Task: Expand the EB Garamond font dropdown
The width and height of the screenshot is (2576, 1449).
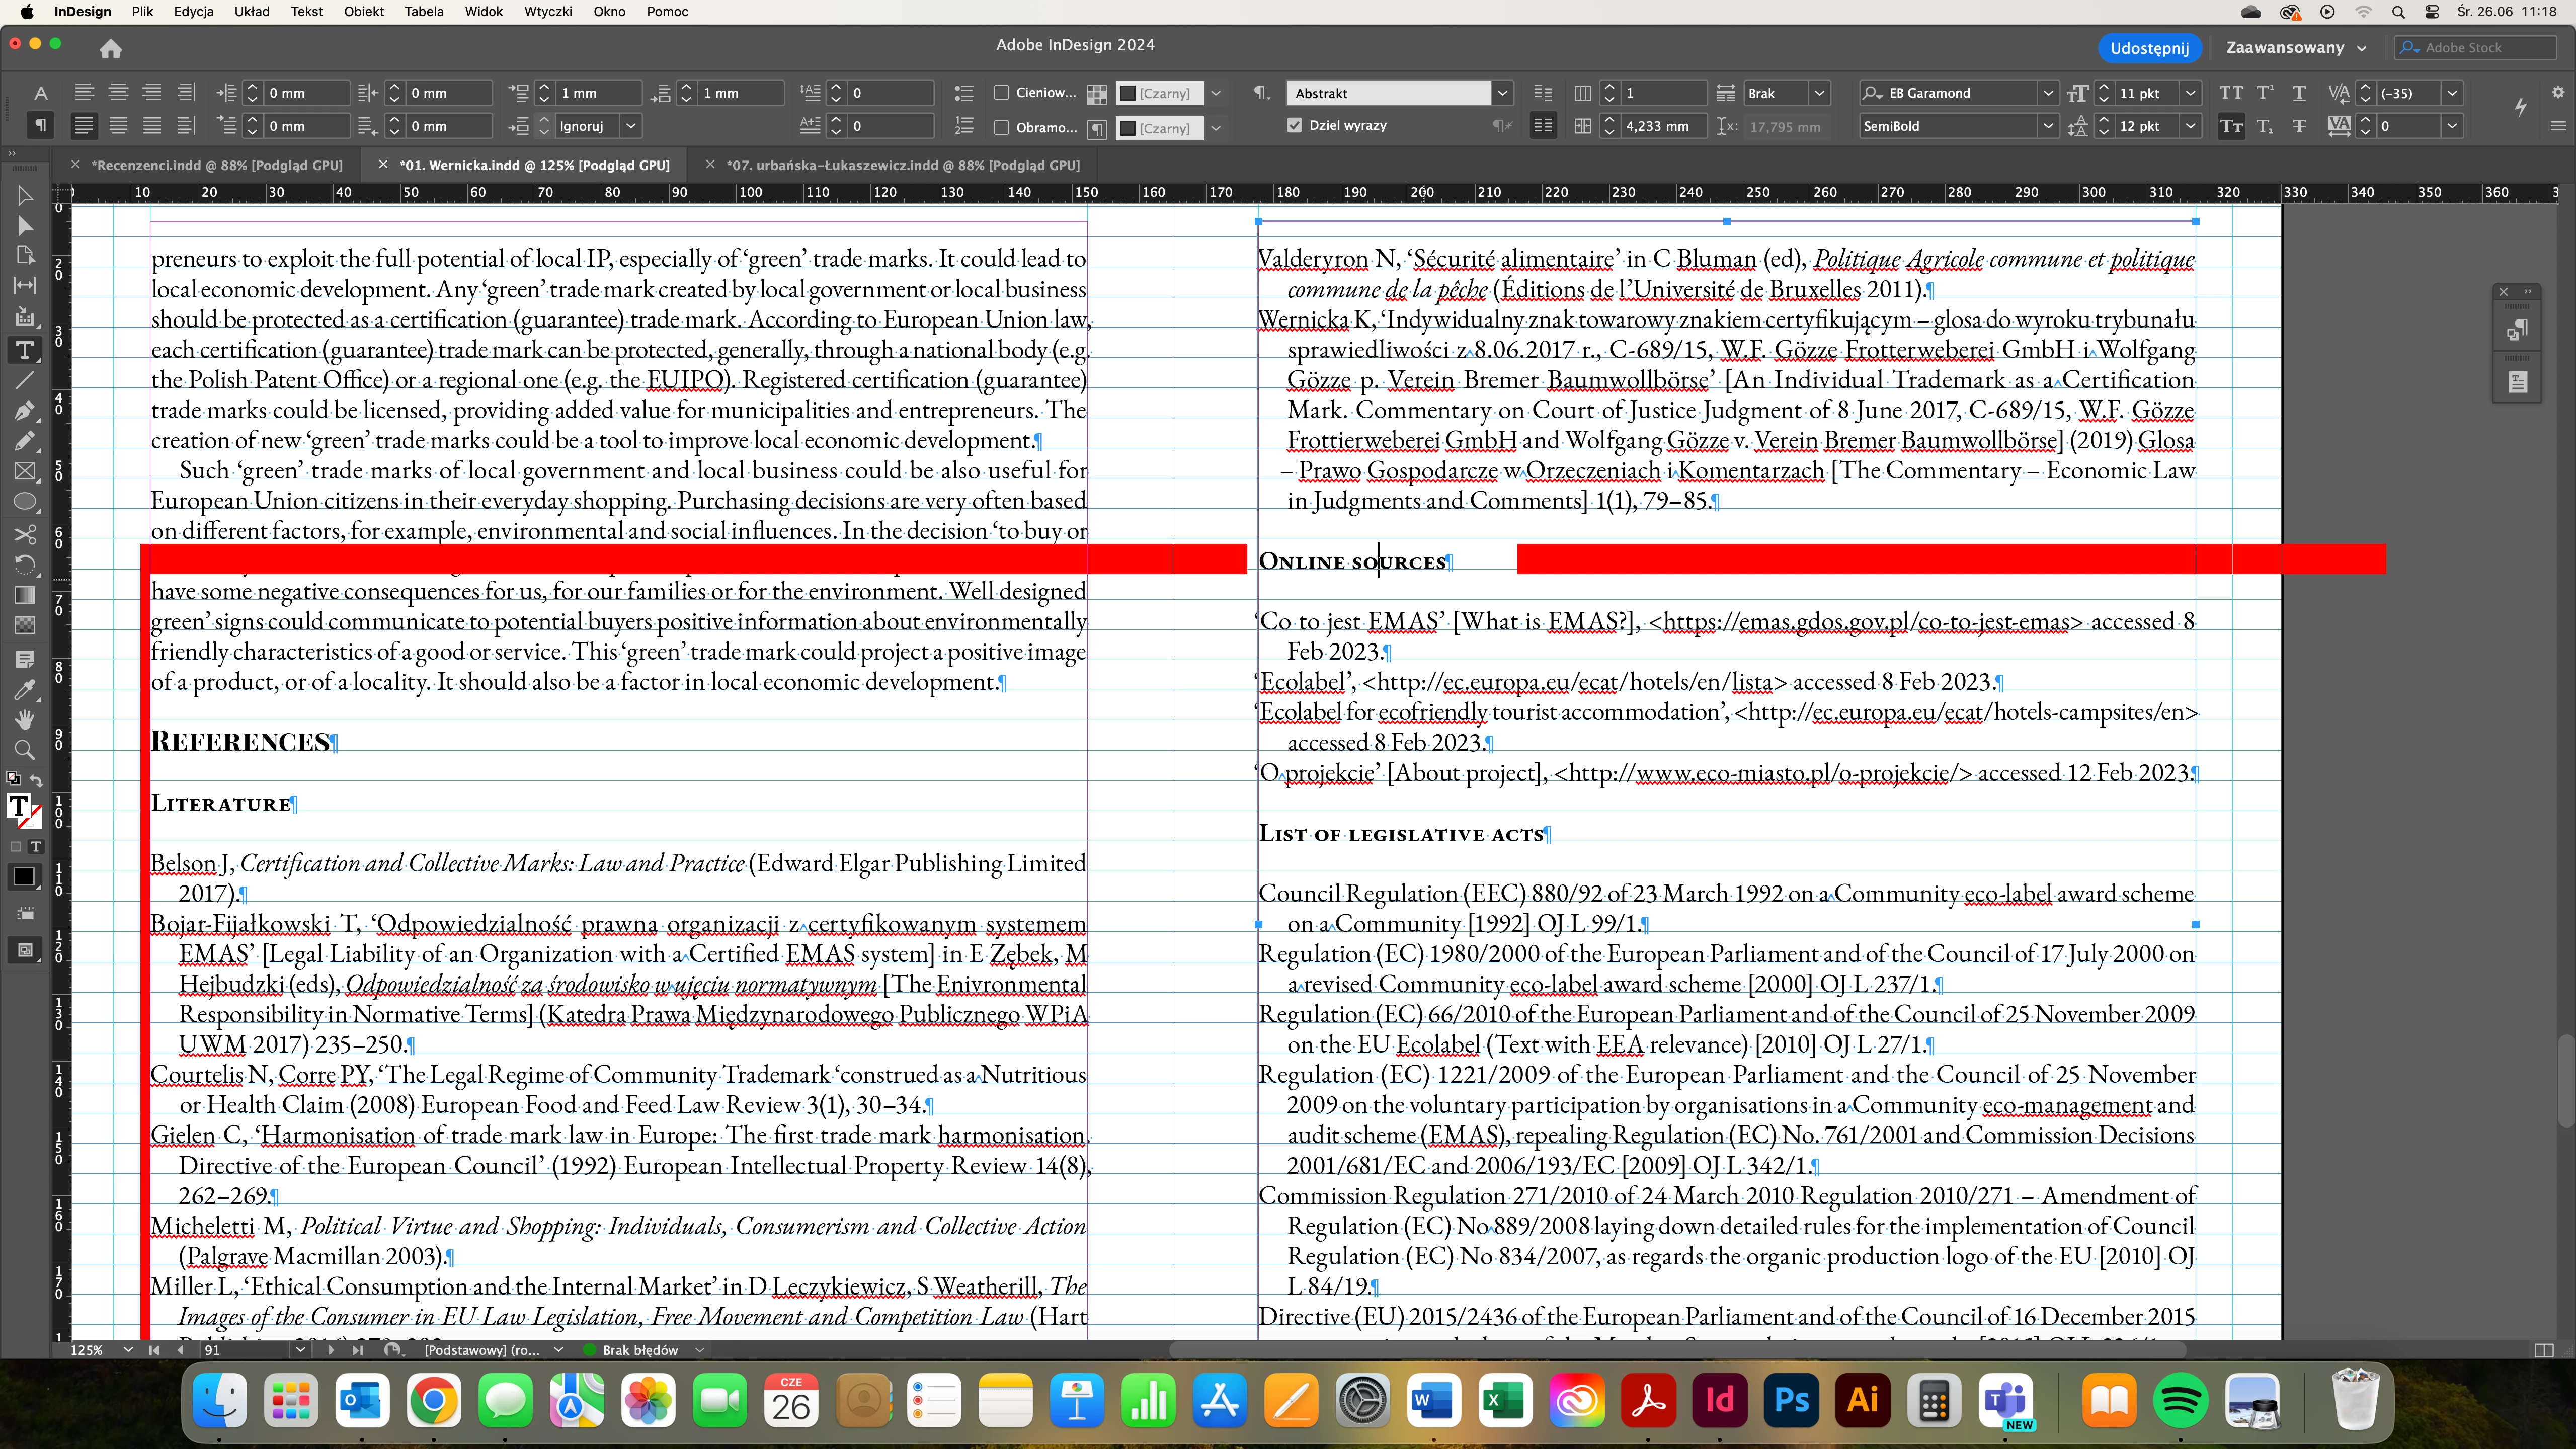Action: tap(2047, 93)
